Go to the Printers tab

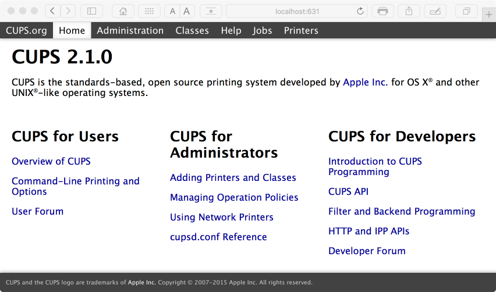click(x=301, y=30)
